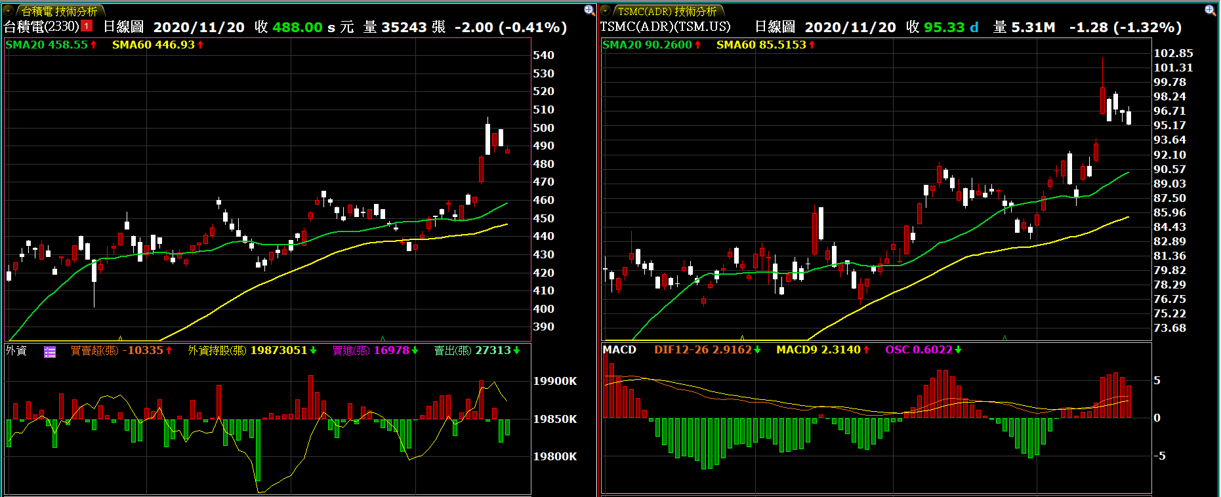Viewport: 1221px width, 497px height.
Task: Select the 台積電 技術分析 tab
Action: point(60,11)
